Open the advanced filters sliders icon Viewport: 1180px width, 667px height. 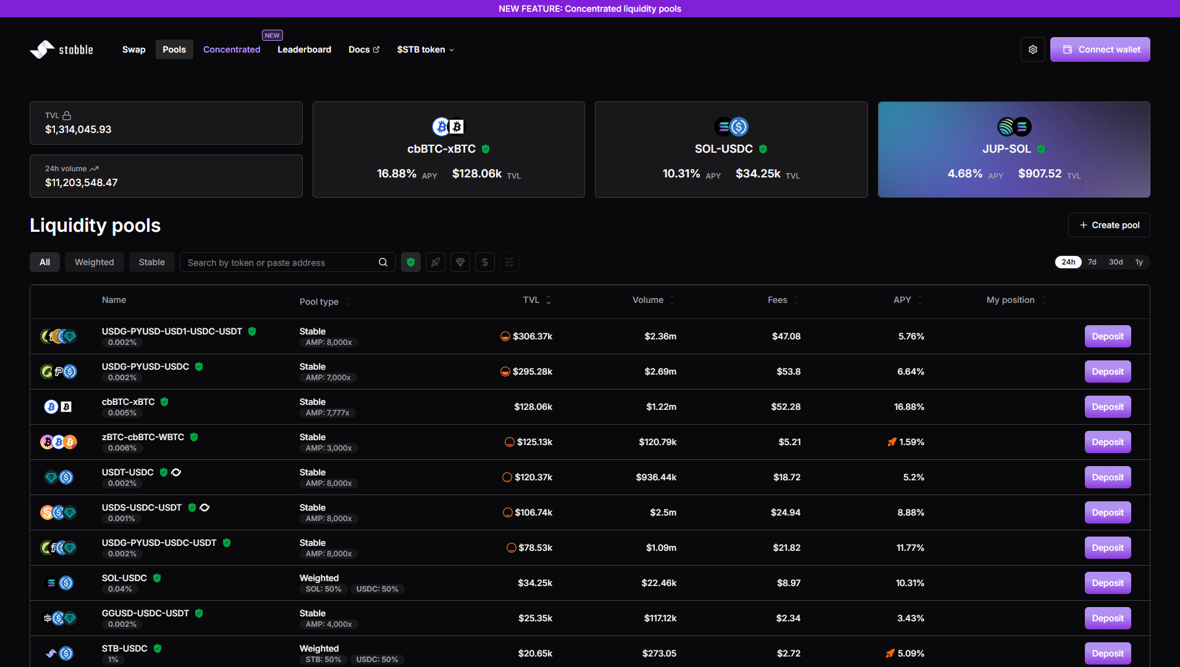(x=510, y=262)
